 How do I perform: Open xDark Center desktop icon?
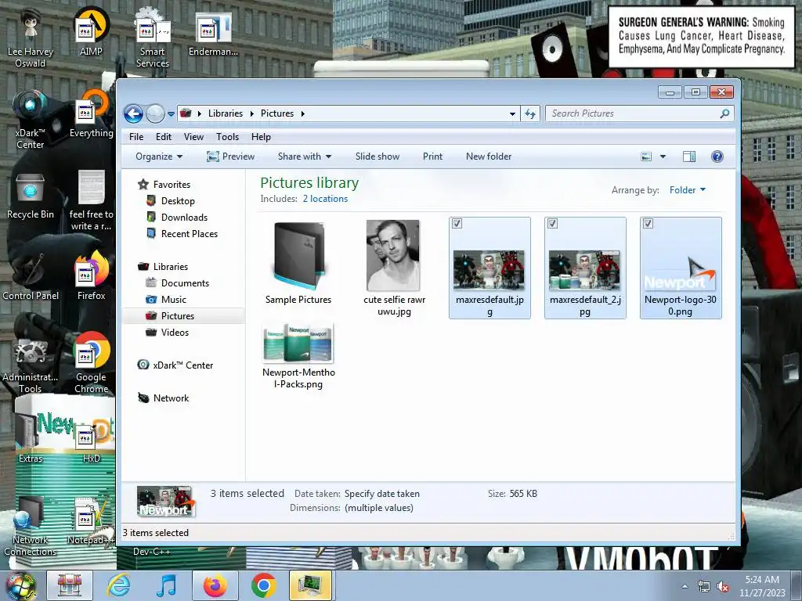click(x=31, y=120)
